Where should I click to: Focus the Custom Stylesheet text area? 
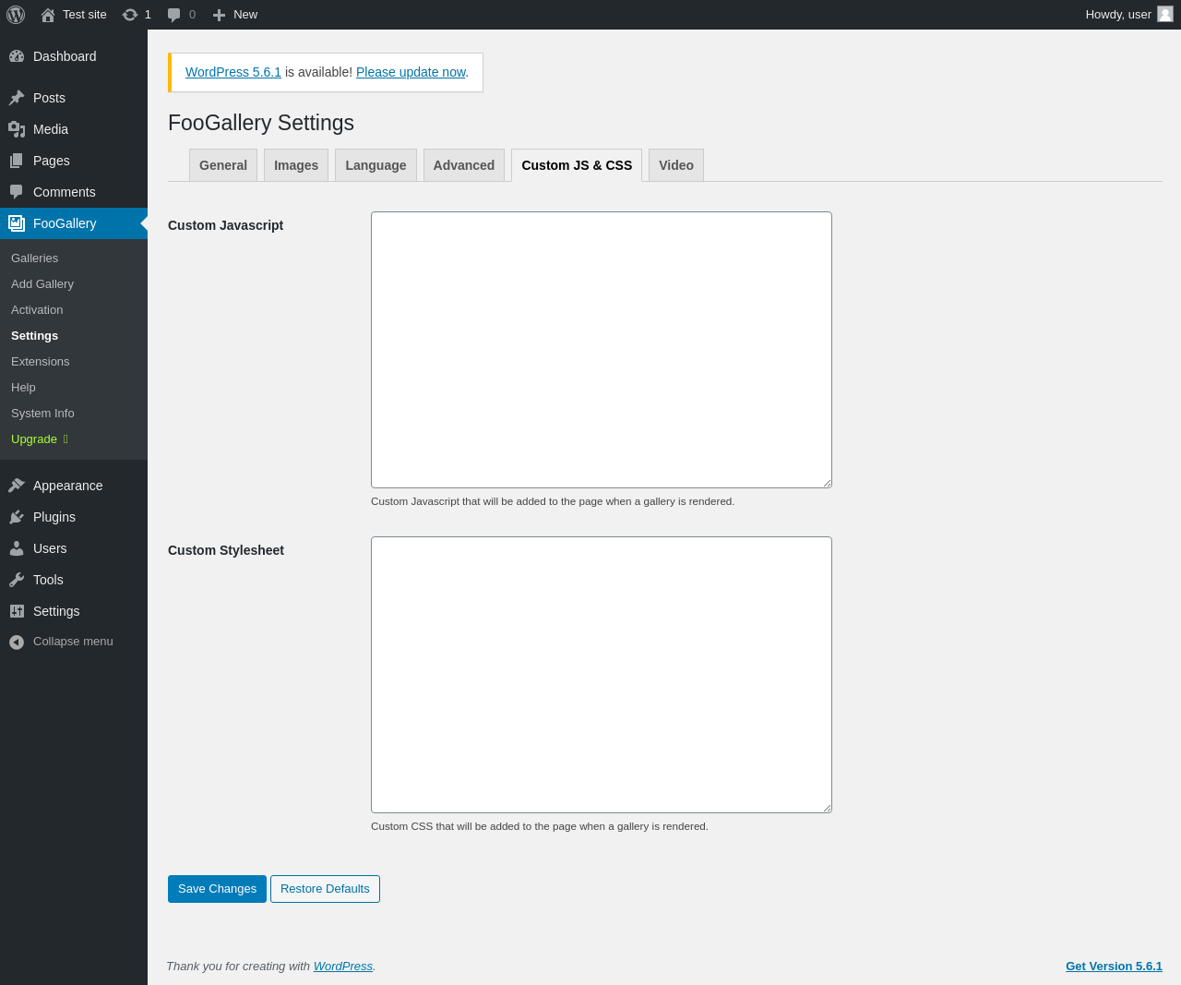602,675
